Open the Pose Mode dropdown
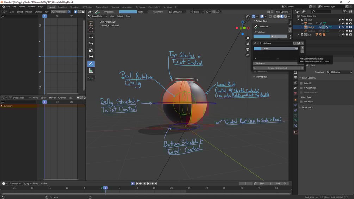 pyautogui.click(x=98, y=16)
